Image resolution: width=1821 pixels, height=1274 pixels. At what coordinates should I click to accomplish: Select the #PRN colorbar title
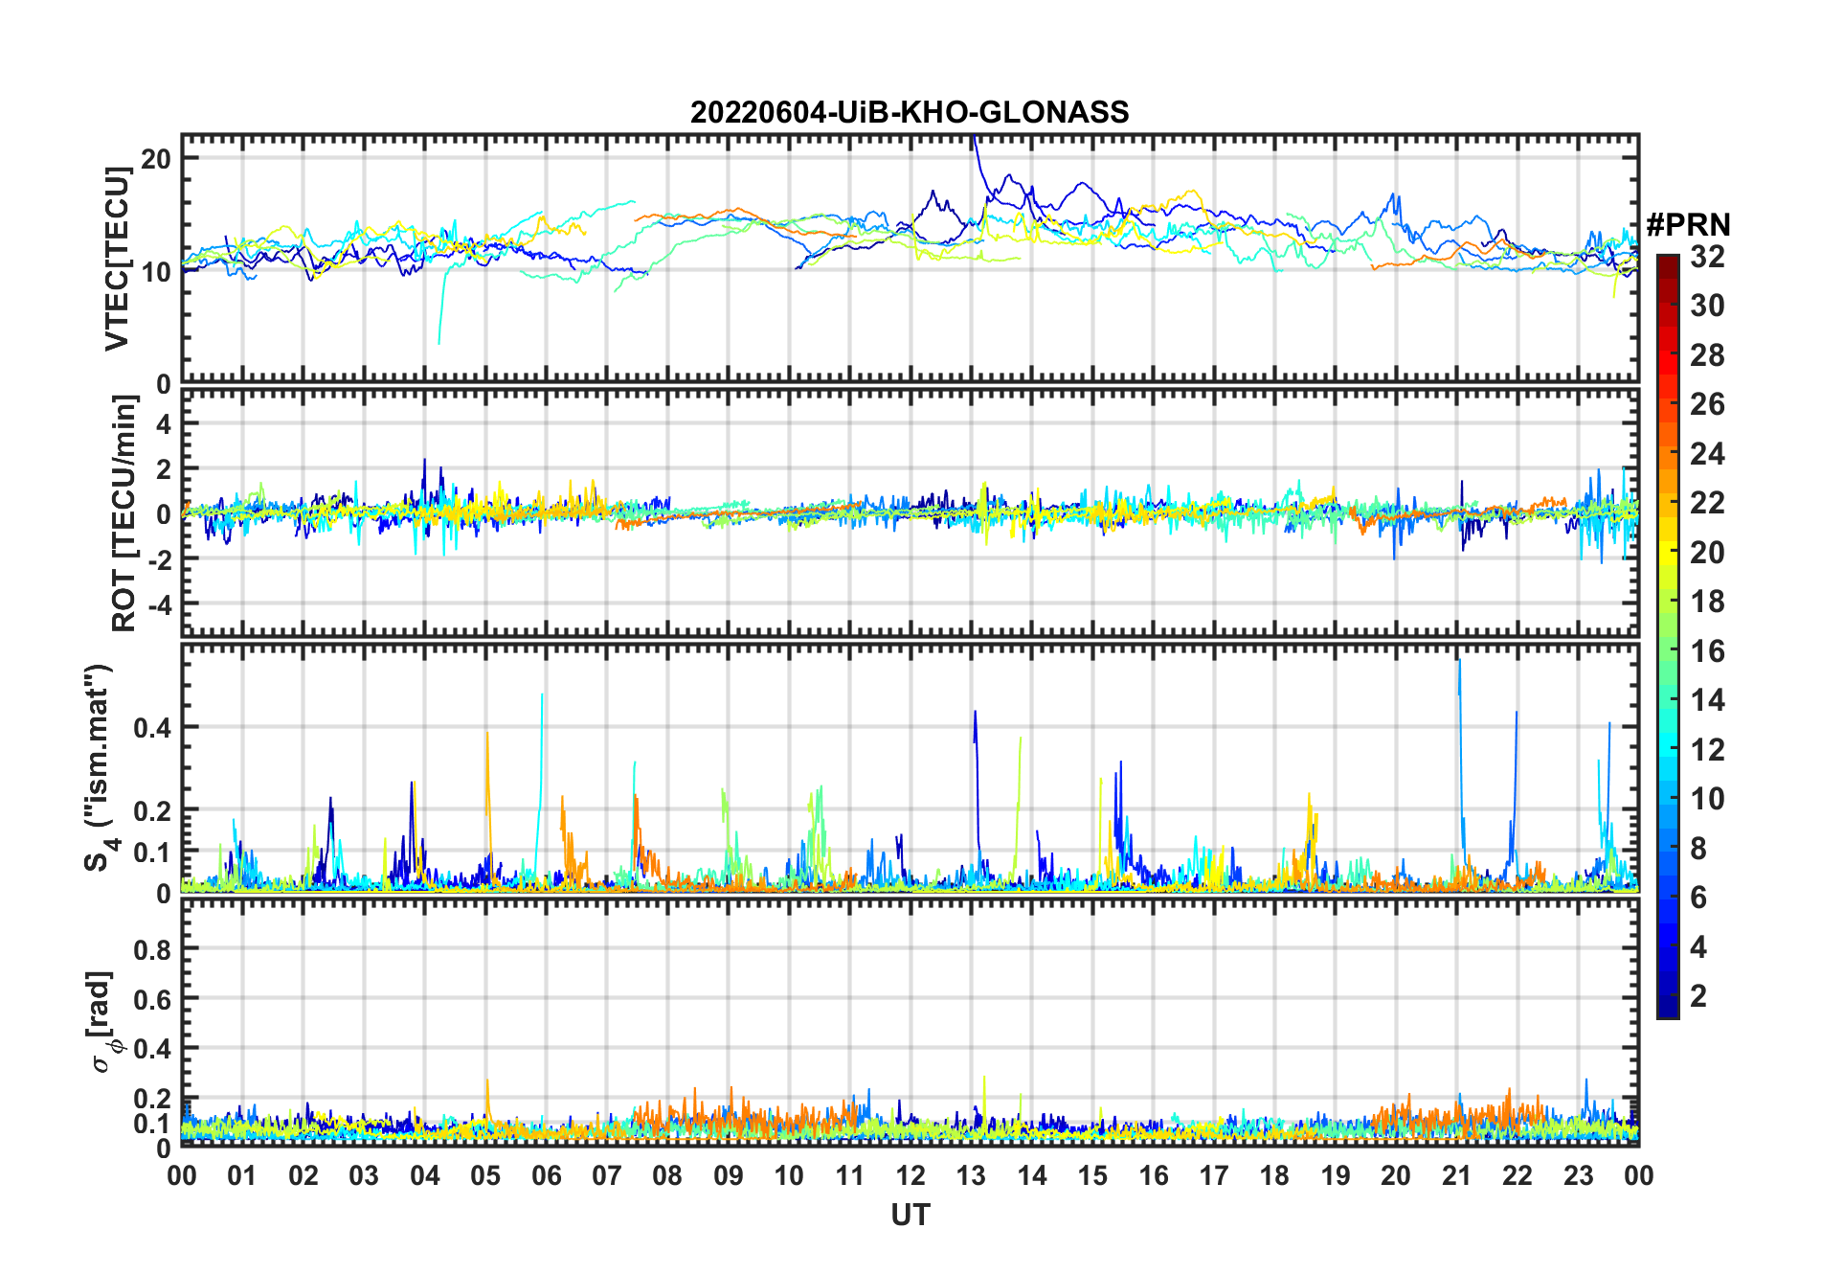click(x=1688, y=225)
